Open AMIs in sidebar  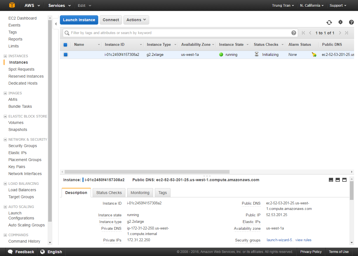pyautogui.click(x=13, y=99)
